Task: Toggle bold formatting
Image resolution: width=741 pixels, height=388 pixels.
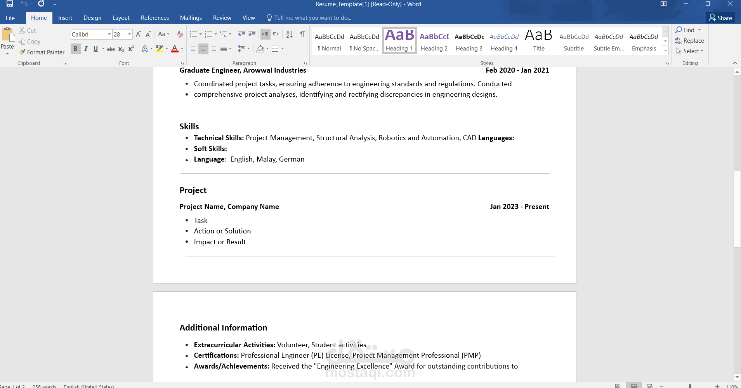Action: coord(75,49)
